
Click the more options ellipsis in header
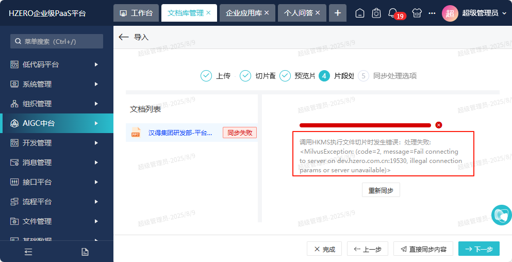point(432,13)
